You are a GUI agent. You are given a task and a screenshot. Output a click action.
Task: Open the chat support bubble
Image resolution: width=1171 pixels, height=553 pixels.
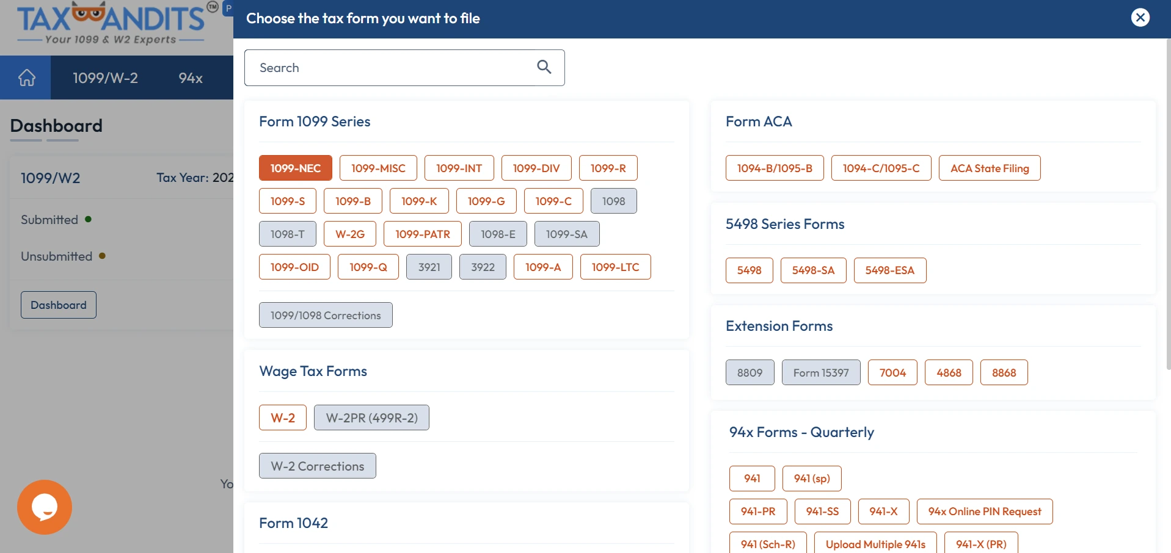click(x=44, y=507)
